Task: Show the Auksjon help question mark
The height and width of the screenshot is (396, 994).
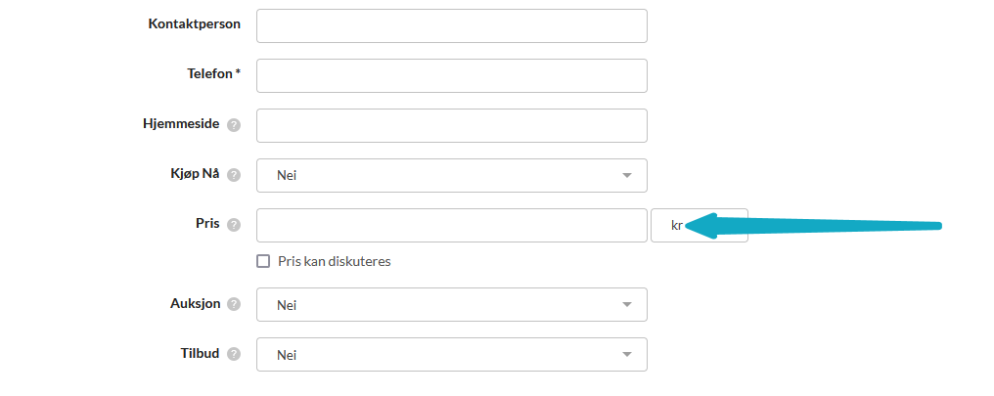Action: pyautogui.click(x=233, y=304)
